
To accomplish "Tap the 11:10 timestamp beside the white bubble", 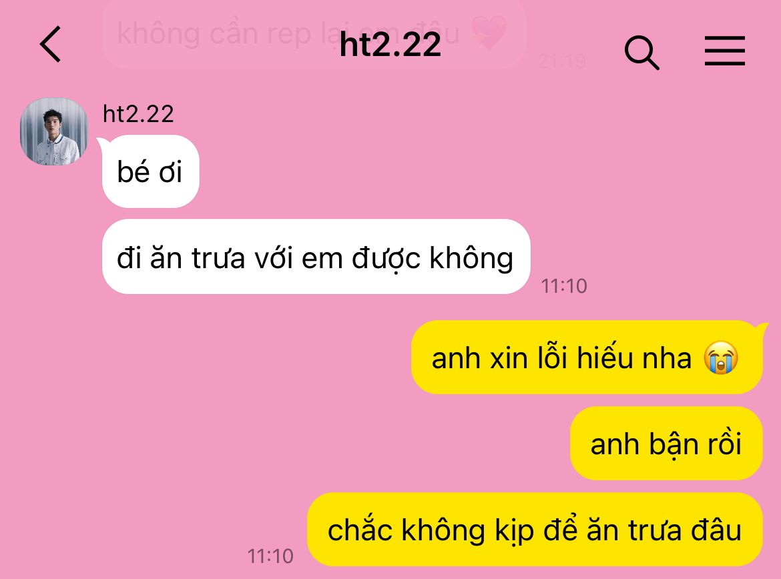I will 564,286.
